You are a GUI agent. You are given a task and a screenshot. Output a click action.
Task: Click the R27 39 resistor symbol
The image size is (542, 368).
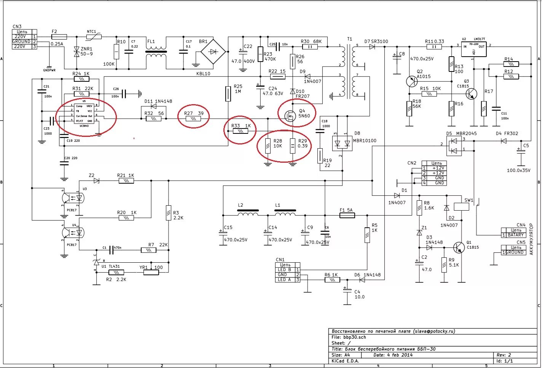pyautogui.click(x=193, y=119)
